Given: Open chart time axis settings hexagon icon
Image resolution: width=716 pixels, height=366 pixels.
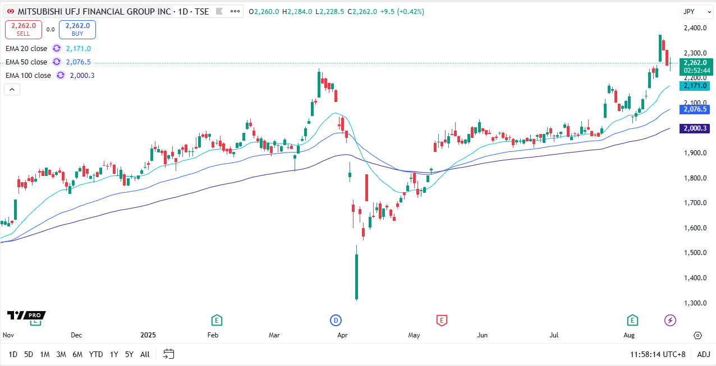Looking at the screenshot, I should [x=697, y=335].
